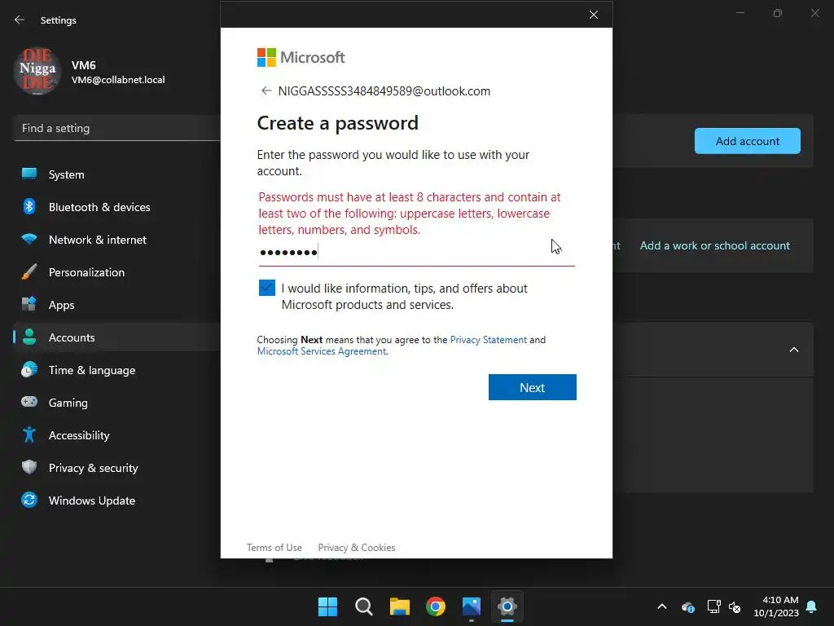Open Gaming settings
Viewport: 834px width, 626px height.
click(x=117, y=403)
